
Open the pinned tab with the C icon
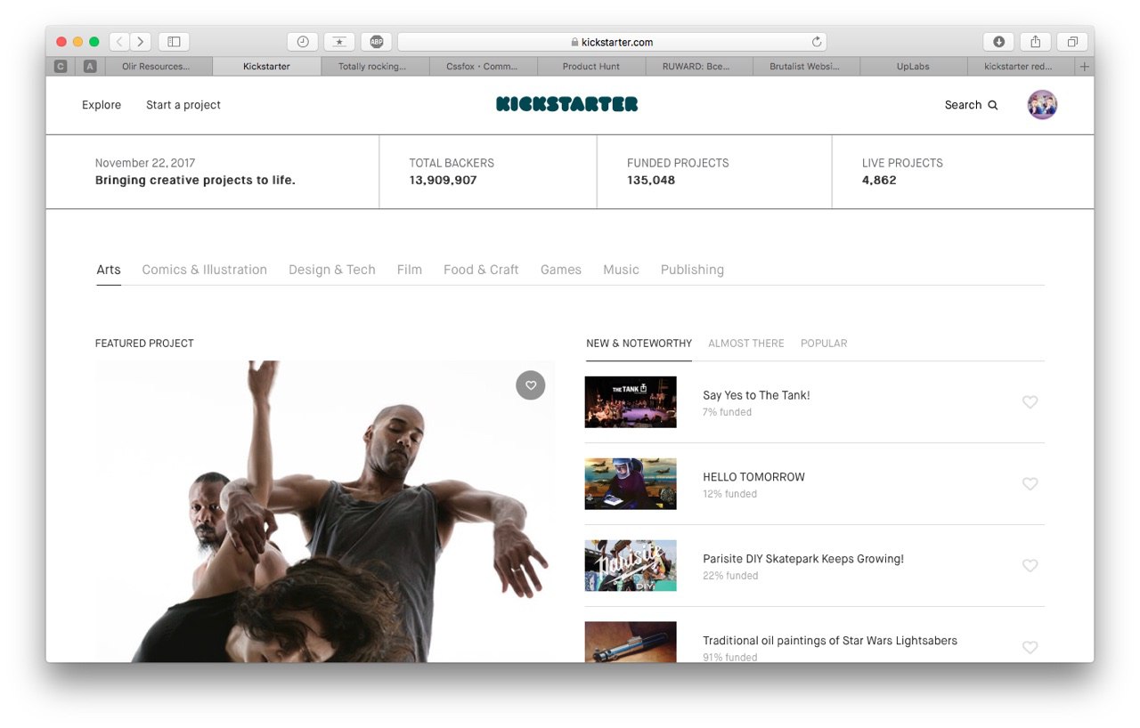pyautogui.click(x=61, y=67)
